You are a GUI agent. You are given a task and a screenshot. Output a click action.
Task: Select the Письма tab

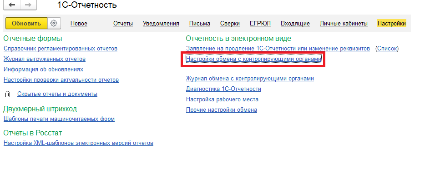pyautogui.click(x=199, y=24)
